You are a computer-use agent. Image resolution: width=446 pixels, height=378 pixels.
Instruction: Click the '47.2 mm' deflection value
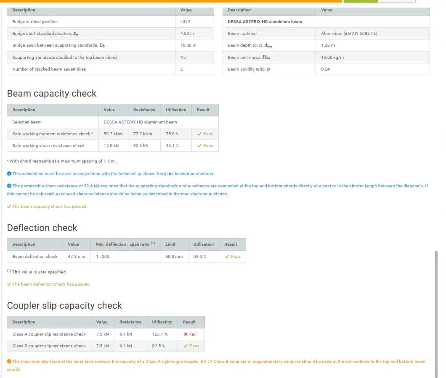[x=77, y=257]
